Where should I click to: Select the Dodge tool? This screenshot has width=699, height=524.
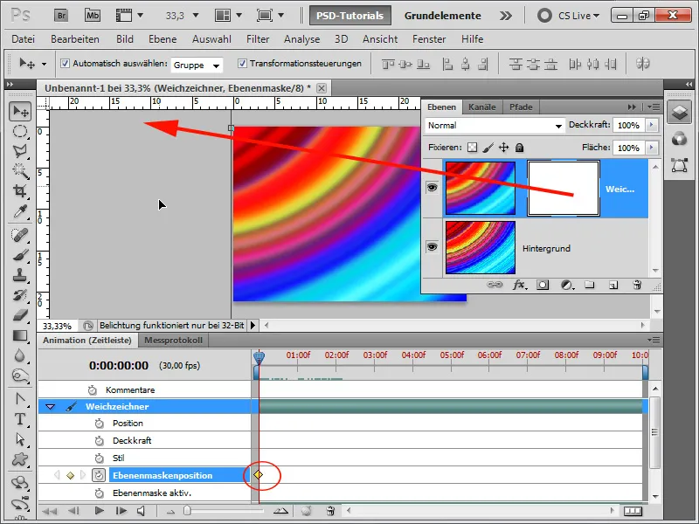click(20, 376)
